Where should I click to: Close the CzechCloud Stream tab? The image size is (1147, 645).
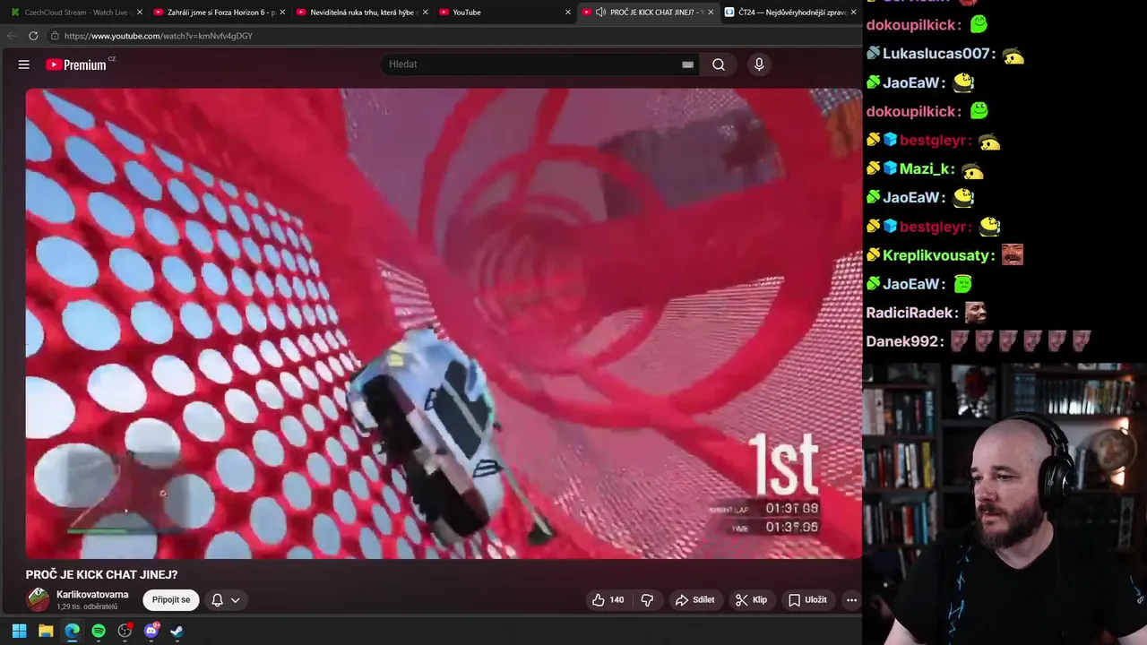tap(139, 13)
